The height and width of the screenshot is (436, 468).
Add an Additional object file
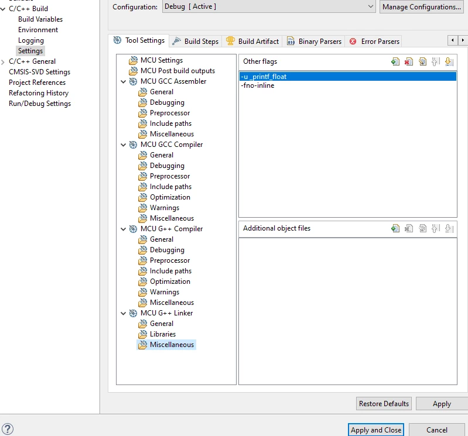tap(395, 228)
